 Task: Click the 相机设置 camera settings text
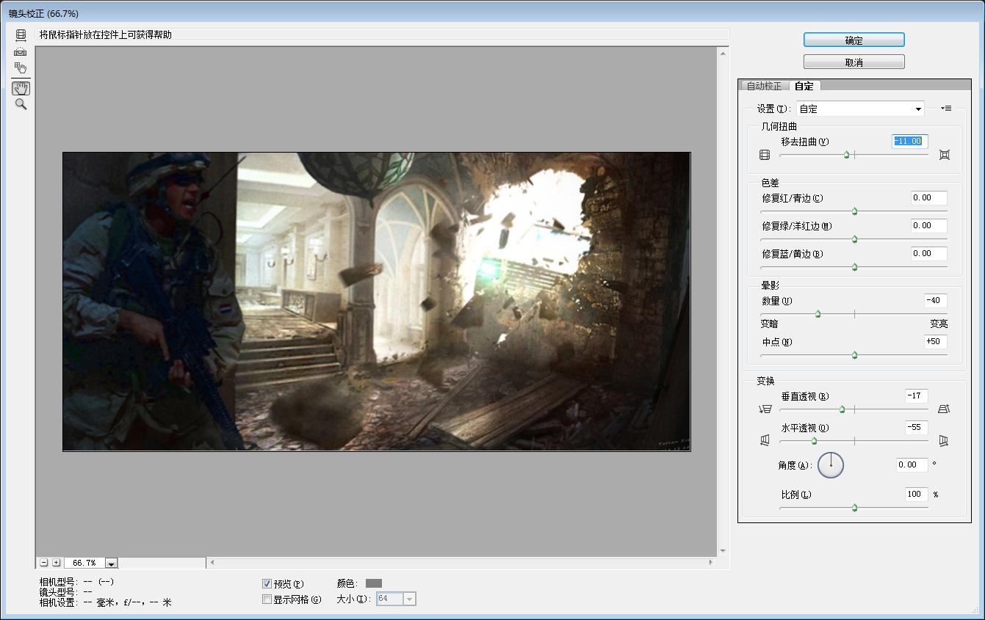point(105,602)
